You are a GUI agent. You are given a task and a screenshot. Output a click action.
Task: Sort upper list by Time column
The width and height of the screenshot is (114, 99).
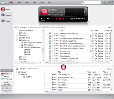pyautogui.click(x=90, y=31)
